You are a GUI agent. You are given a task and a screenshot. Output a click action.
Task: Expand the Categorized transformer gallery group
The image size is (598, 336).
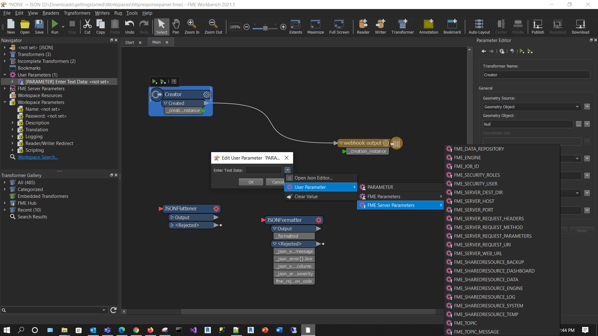click(5, 189)
